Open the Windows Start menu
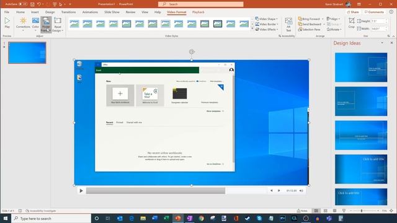Viewport: 397px width, 223px height. click(6, 218)
